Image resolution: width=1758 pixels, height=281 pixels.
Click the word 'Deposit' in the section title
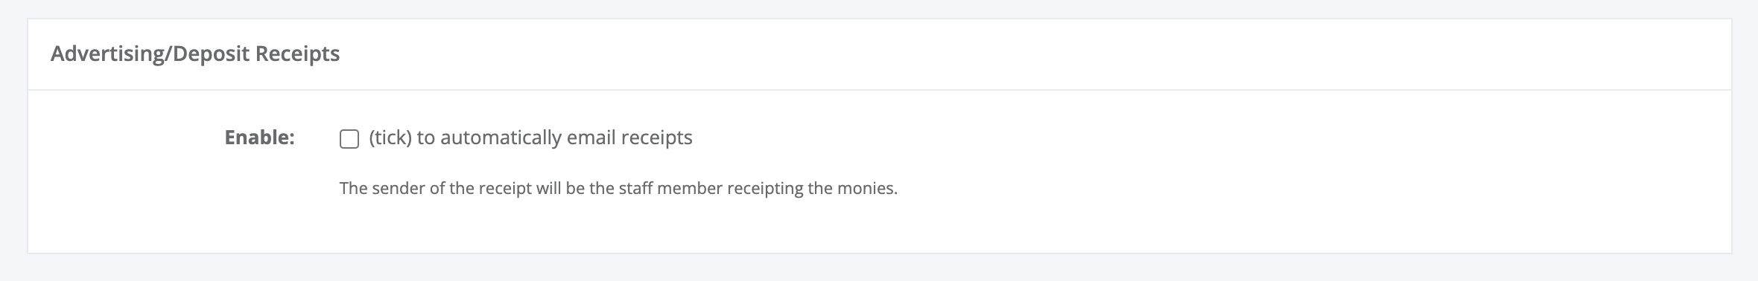point(211,54)
